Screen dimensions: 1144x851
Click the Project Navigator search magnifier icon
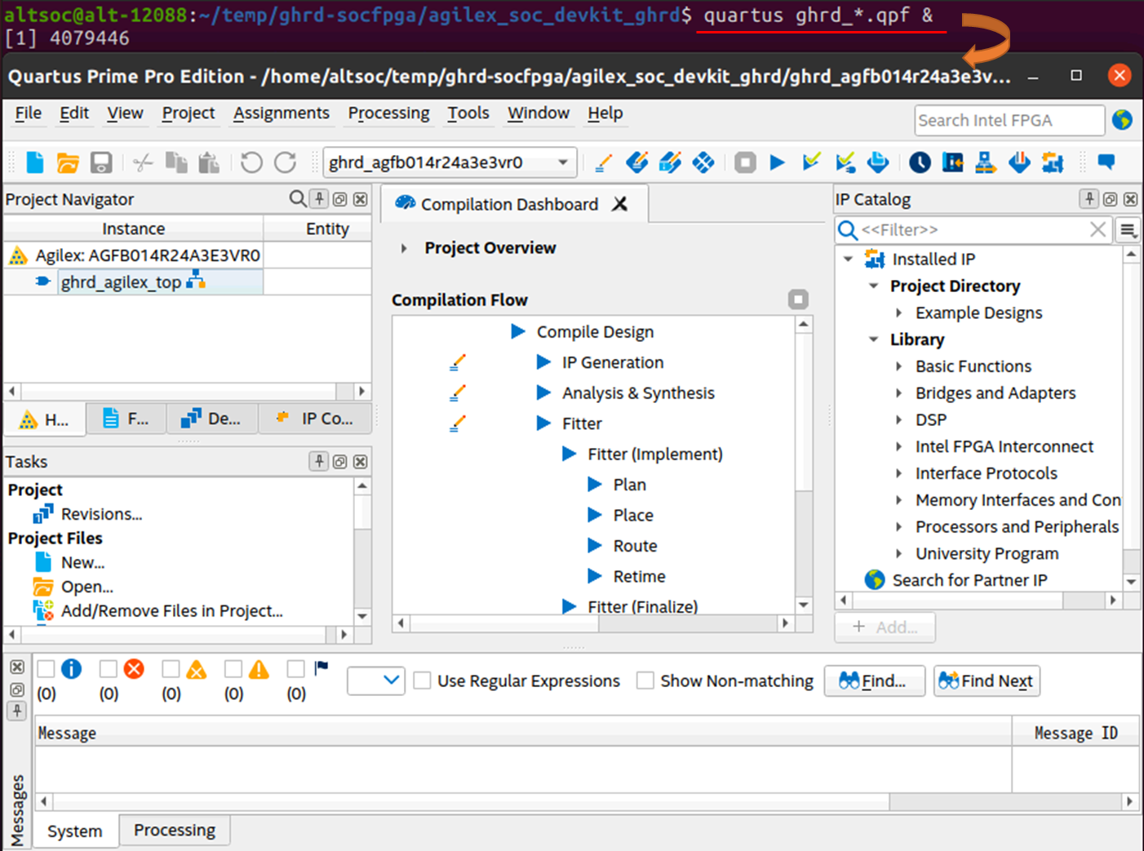[x=298, y=198]
